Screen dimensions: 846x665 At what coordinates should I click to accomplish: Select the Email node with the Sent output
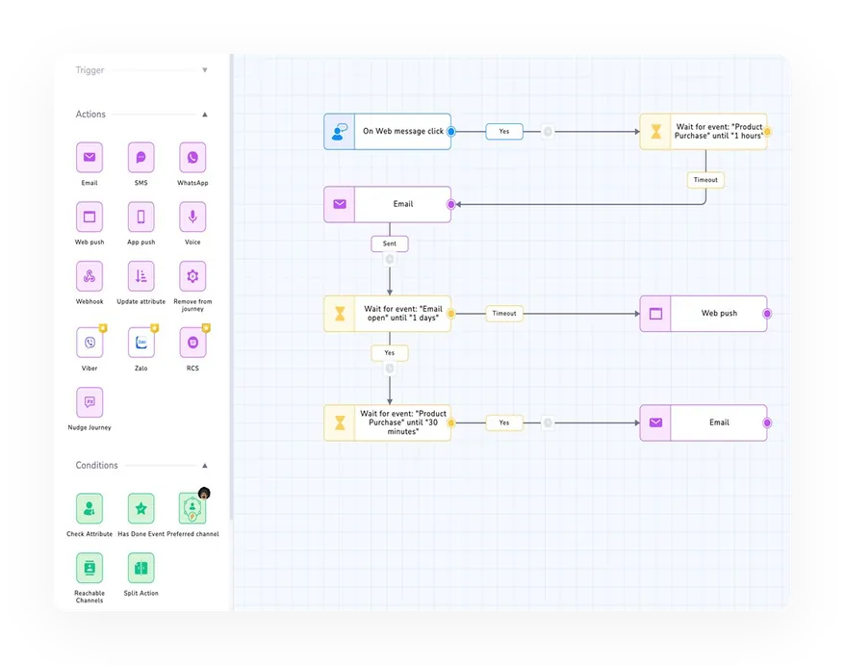(x=388, y=204)
